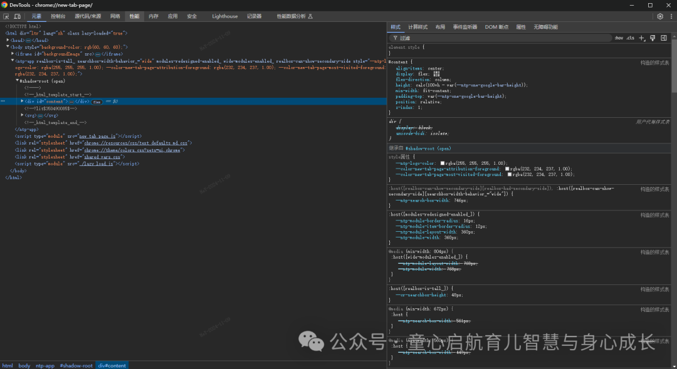Click the align-items: center declaration
Viewport: 677px width, 369px height.
coord(419,69)
